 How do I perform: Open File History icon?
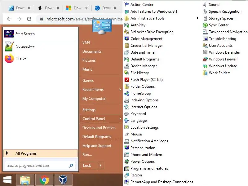(x=127, y=73)
